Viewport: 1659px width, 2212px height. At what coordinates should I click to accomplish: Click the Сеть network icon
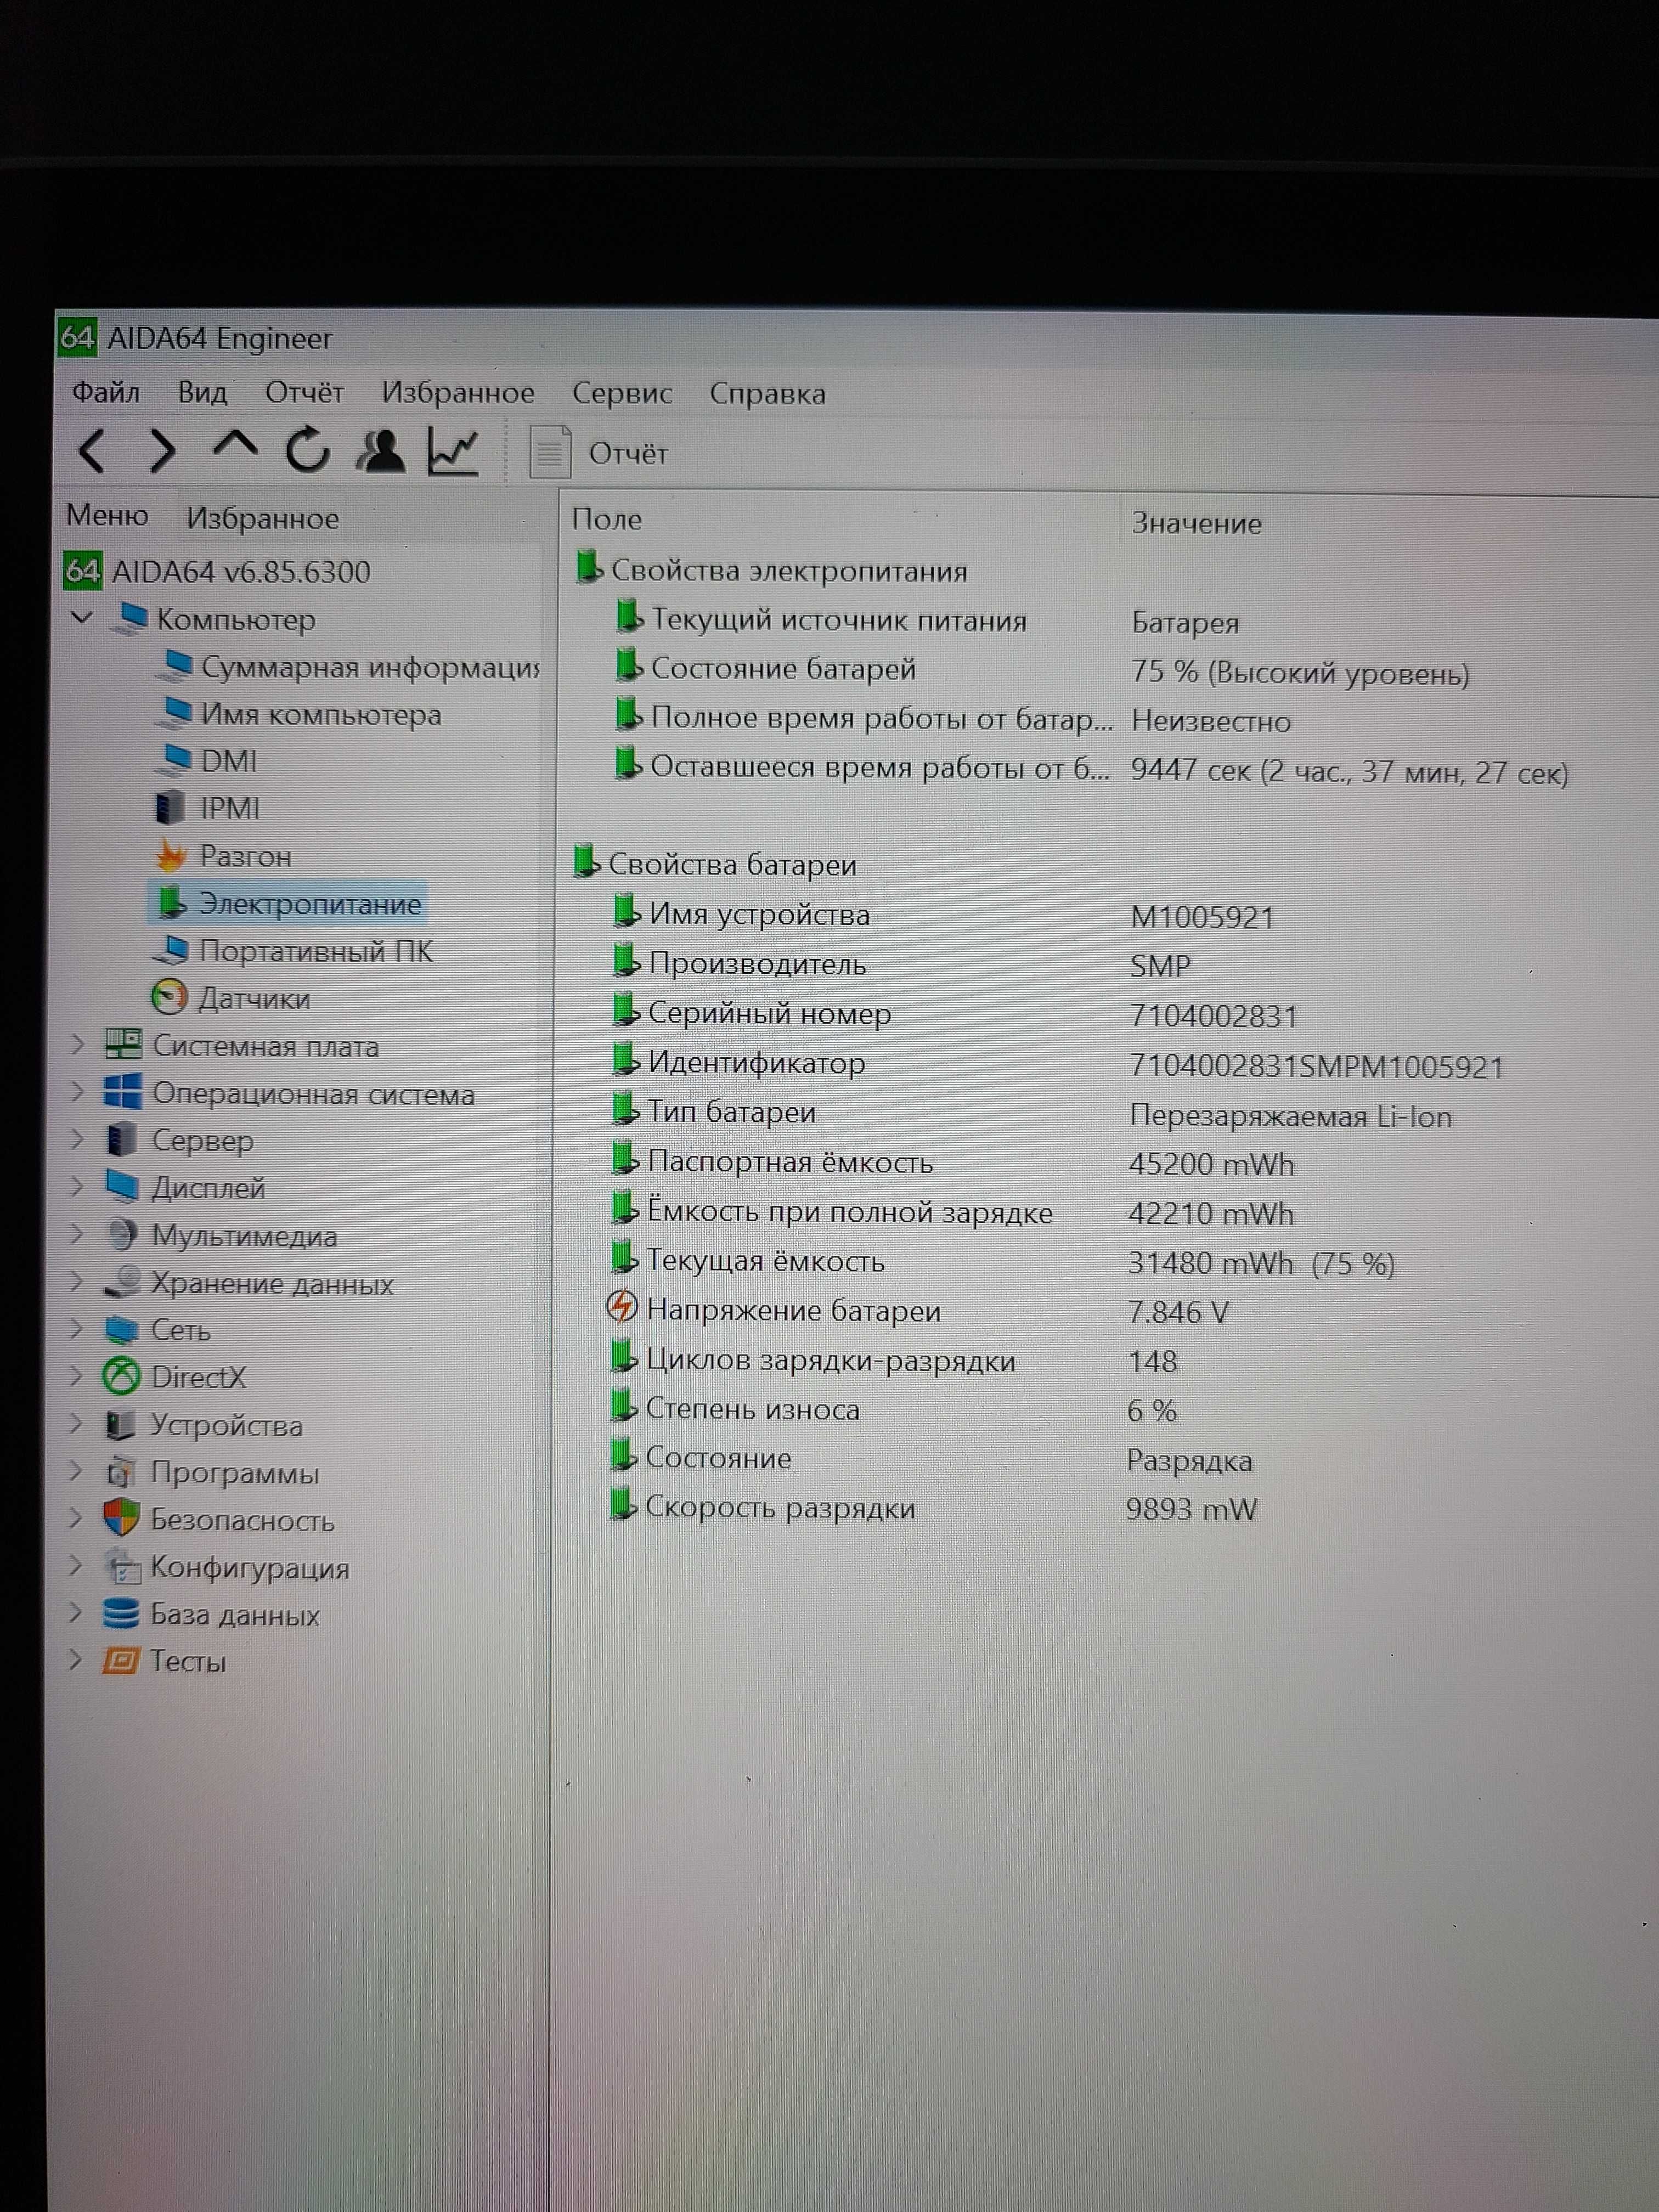tap(122, 1330)
